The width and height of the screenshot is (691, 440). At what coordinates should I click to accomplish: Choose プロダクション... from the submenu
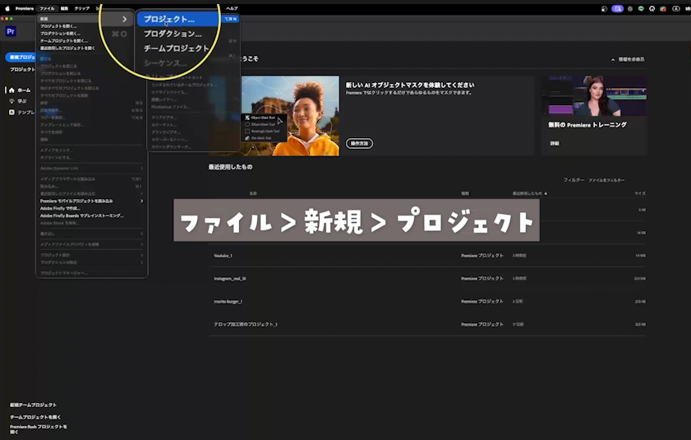click(173, 34)
